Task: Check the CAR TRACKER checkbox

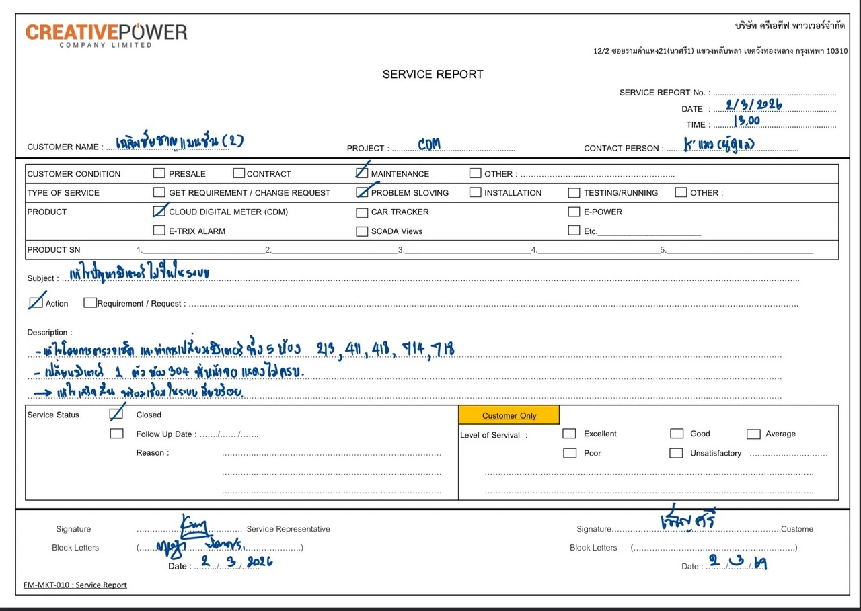Action: pyautogui.click(x=362, y=212)
